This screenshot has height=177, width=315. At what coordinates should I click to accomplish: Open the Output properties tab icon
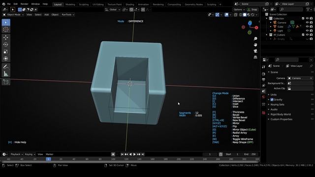(x=264, y=80)
